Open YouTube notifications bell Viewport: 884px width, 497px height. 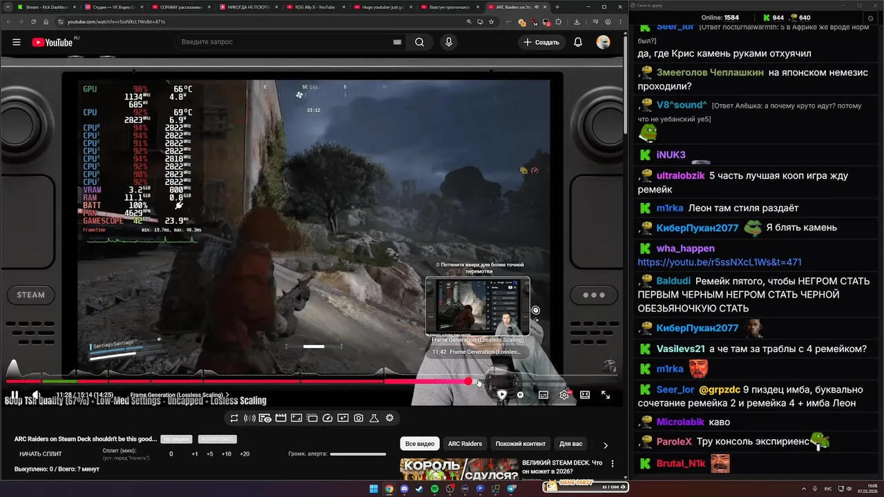[578, 42]
